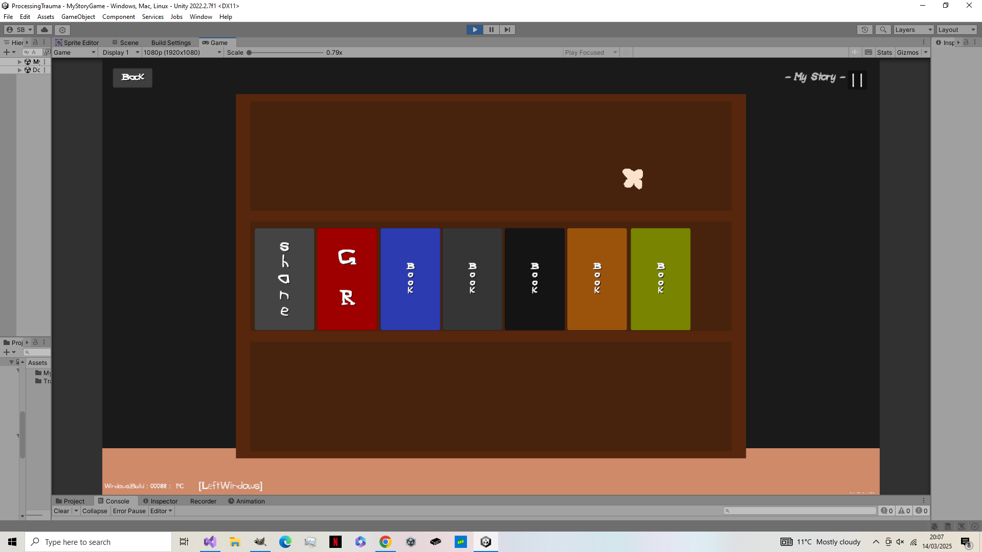Image resolution: width=982 pixels, height=552 pixels.
Task: Open the GameObject menu
Action: coord(78,17)
